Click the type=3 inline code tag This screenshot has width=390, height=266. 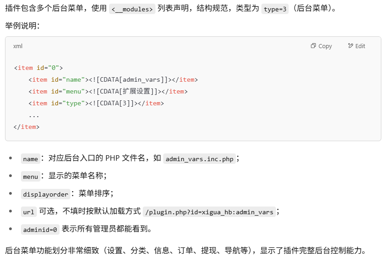275,9
